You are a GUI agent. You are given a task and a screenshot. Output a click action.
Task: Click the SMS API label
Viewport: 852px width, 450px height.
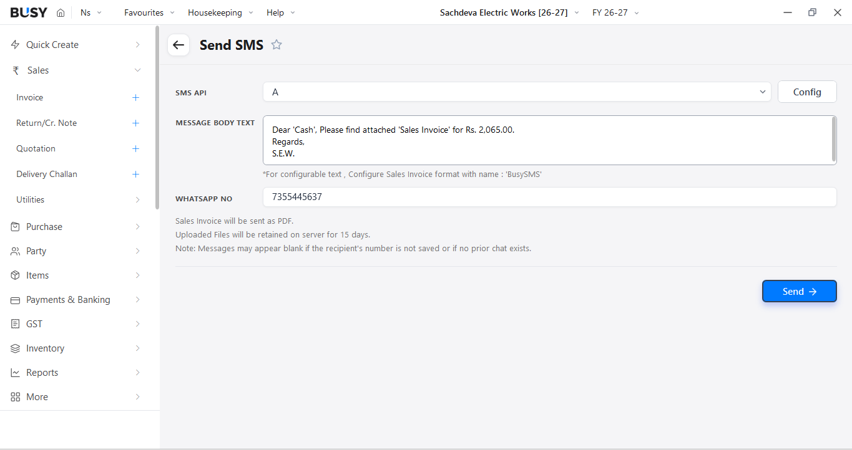click(191, 93)
